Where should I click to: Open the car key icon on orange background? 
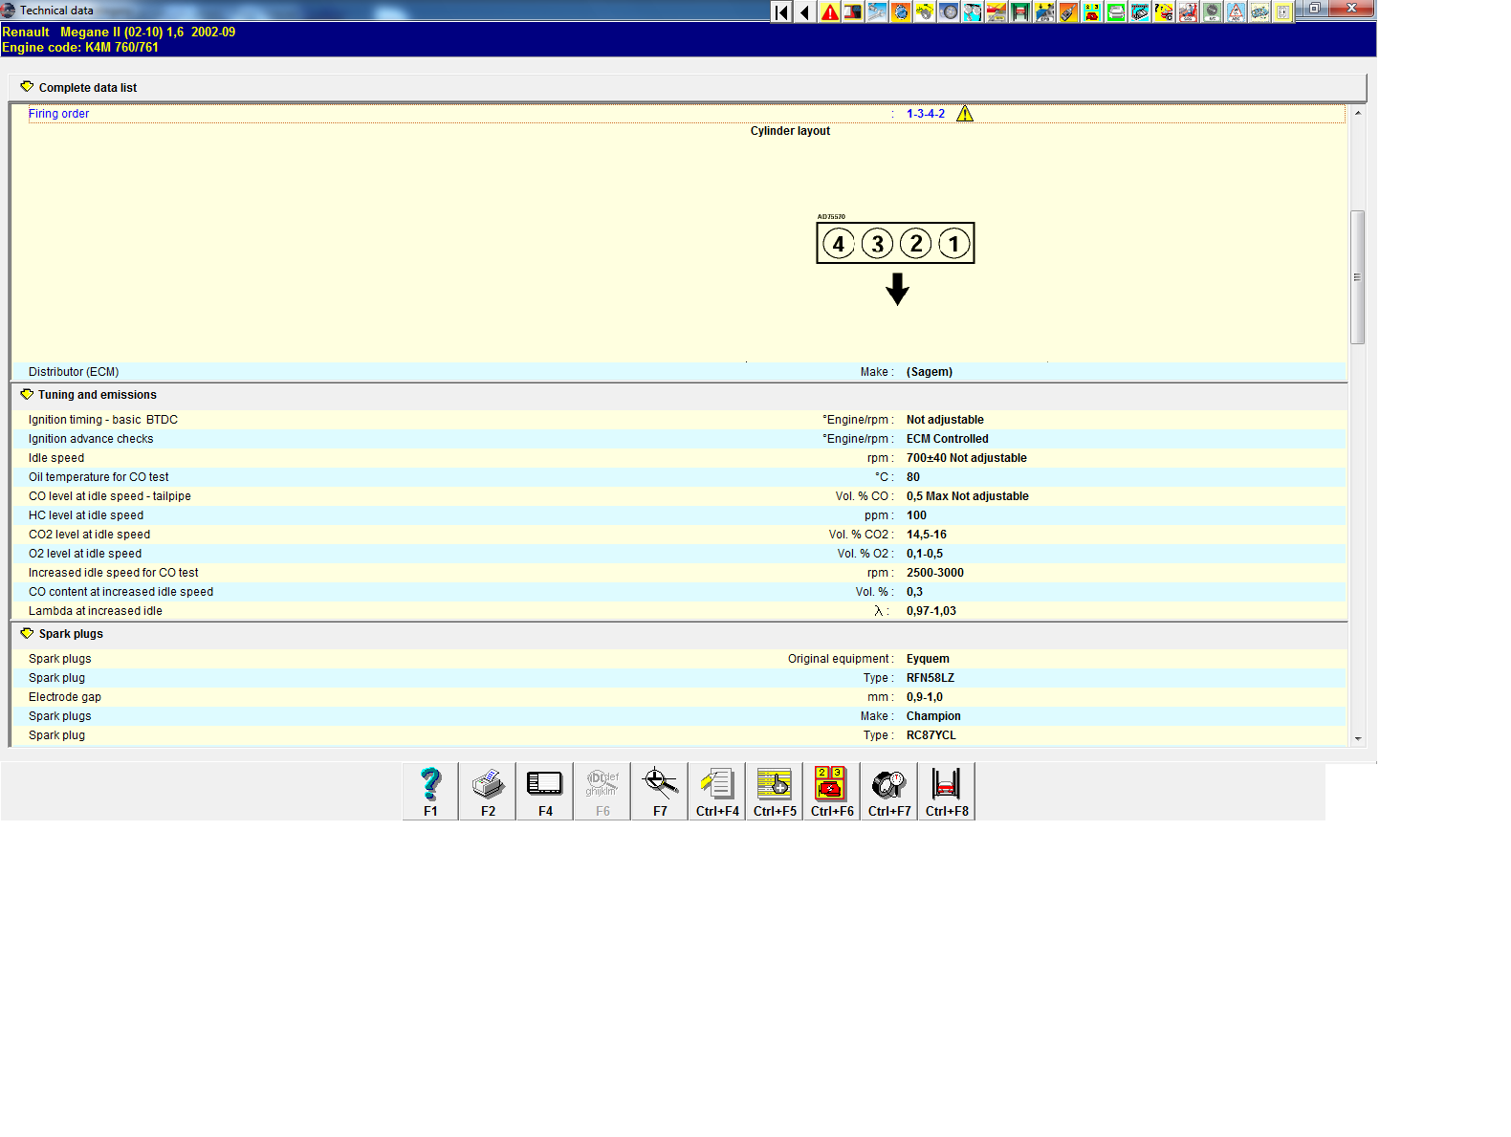click(1068, 11)
